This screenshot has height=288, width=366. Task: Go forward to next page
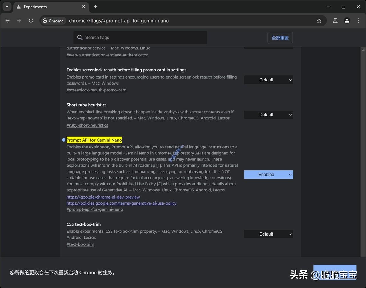tap(19, 21)
